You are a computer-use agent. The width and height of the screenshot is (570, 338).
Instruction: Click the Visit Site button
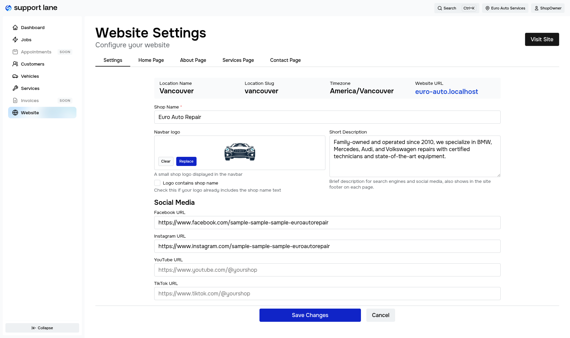tap(542, 39)
